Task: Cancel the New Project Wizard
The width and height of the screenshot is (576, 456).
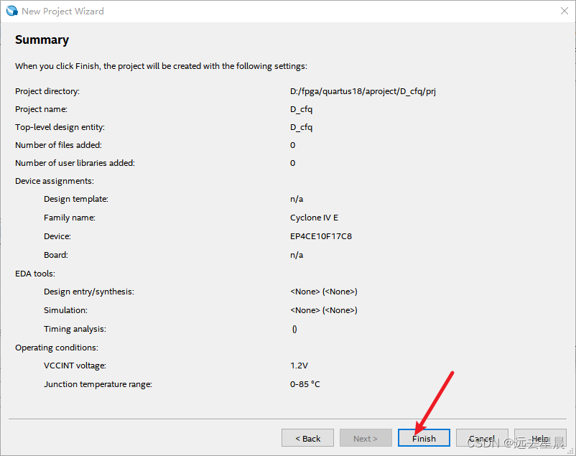Action: click(x=482, y=437)
